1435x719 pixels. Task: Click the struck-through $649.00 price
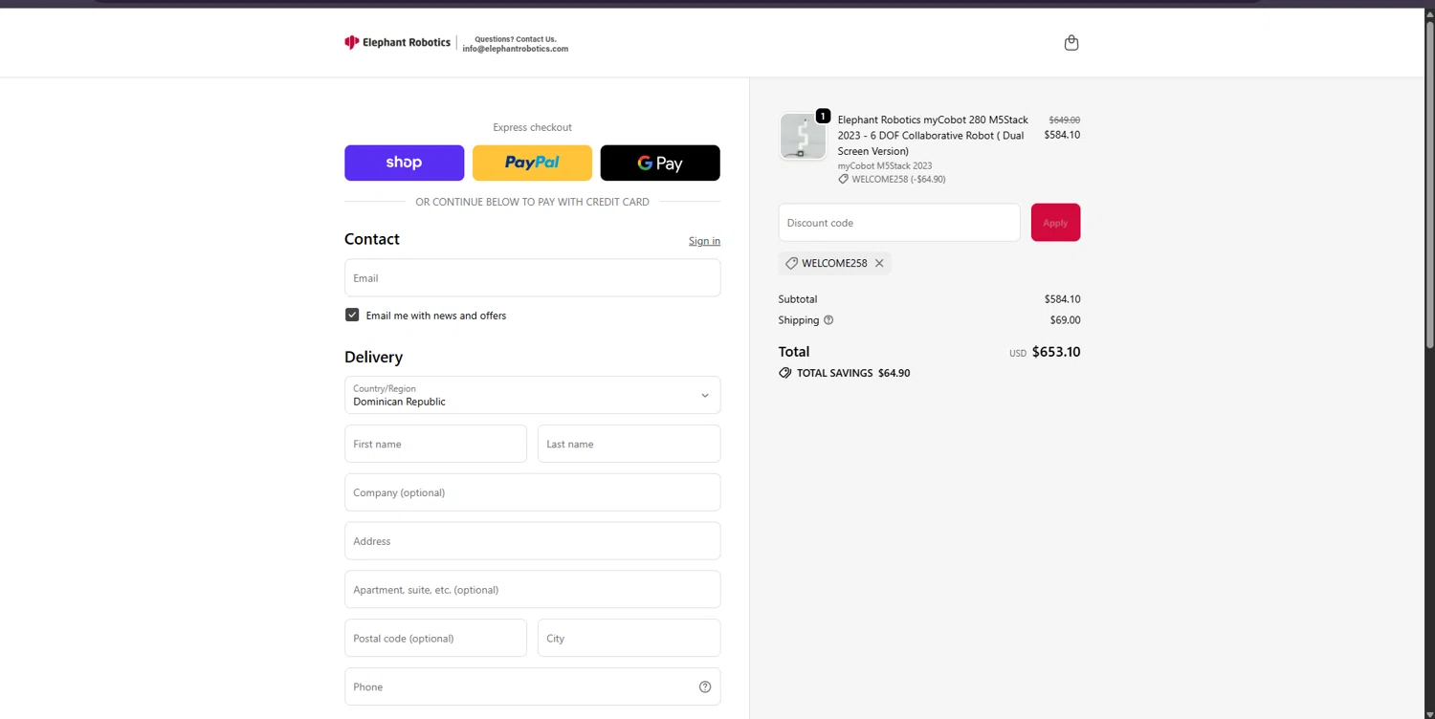[1065, 120]
